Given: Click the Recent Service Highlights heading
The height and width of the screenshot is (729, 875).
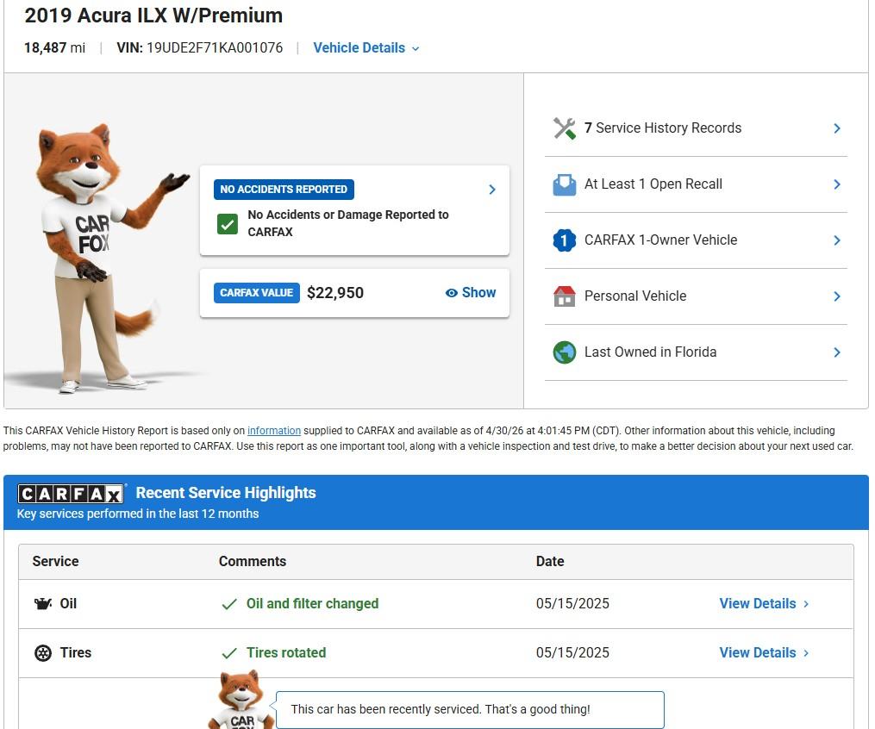Looking at the screenshot, I should tap(226, 493).
